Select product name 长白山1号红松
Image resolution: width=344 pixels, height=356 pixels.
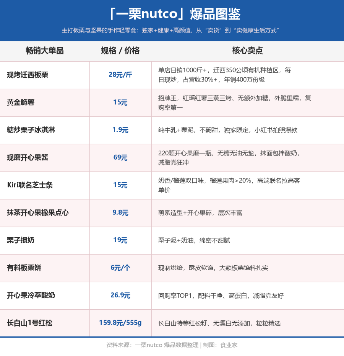[30, 323]
